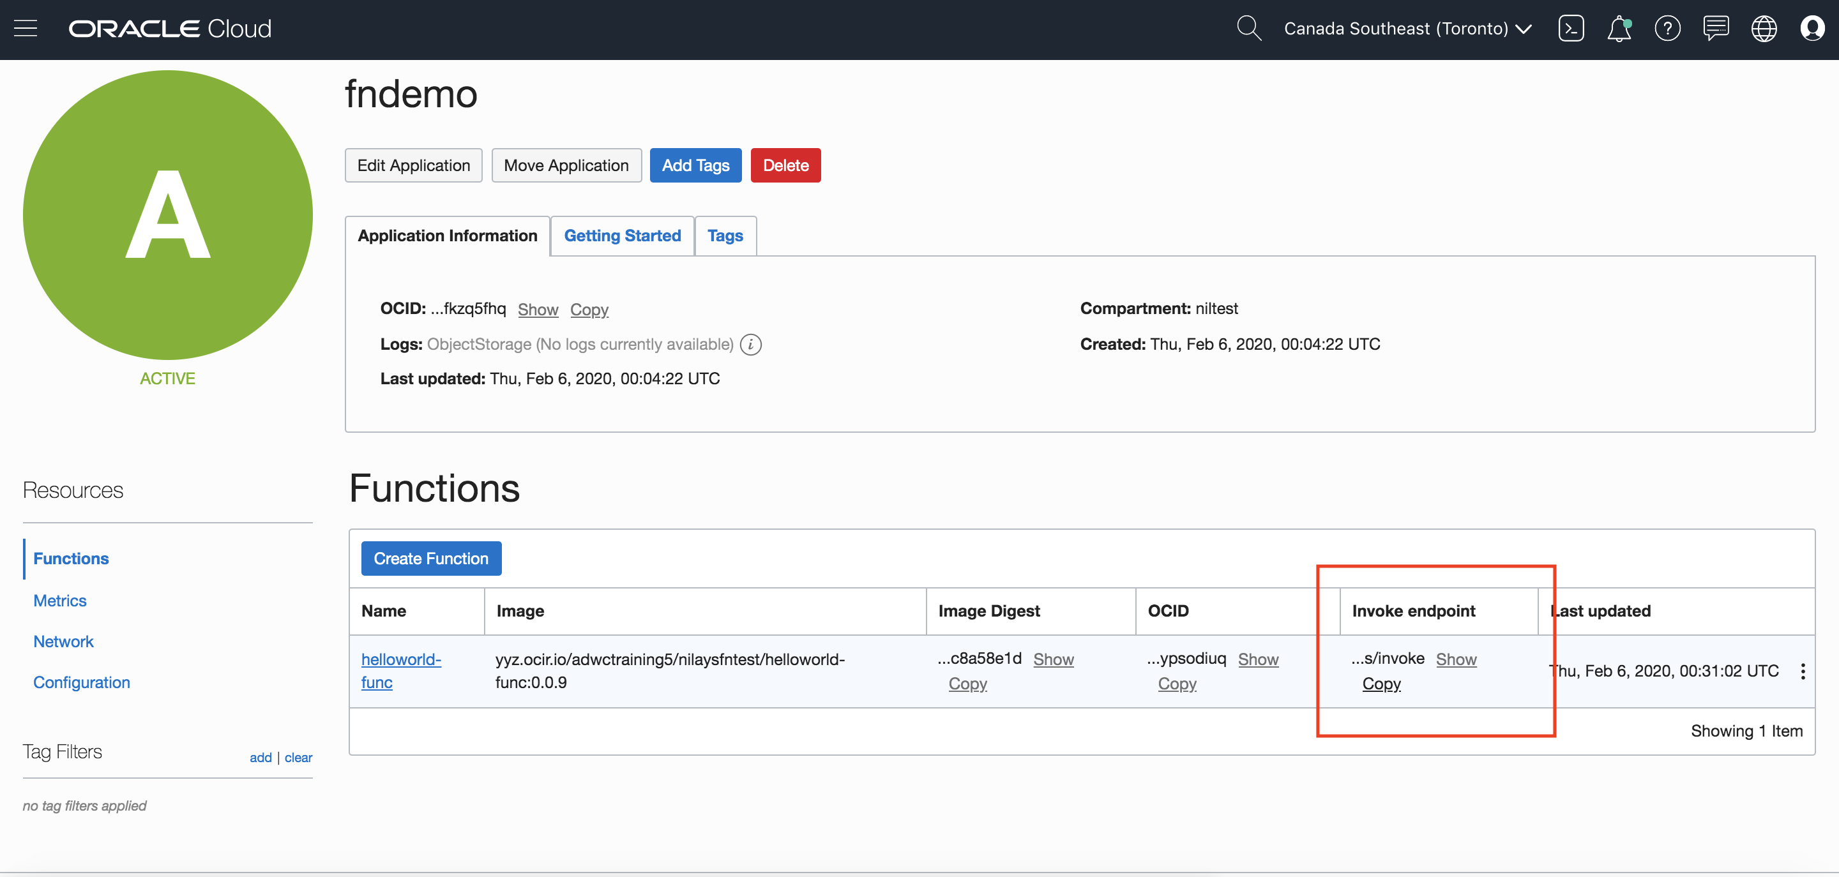Click the logs info icon
The height and width of the screenshot is (877, 1839).
[x=750, y=345]
